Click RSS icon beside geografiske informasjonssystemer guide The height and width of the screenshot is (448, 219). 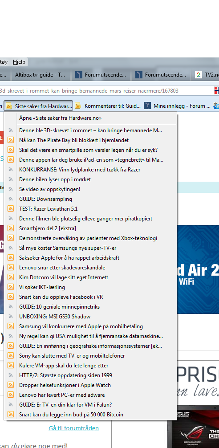tap(11, 346)
